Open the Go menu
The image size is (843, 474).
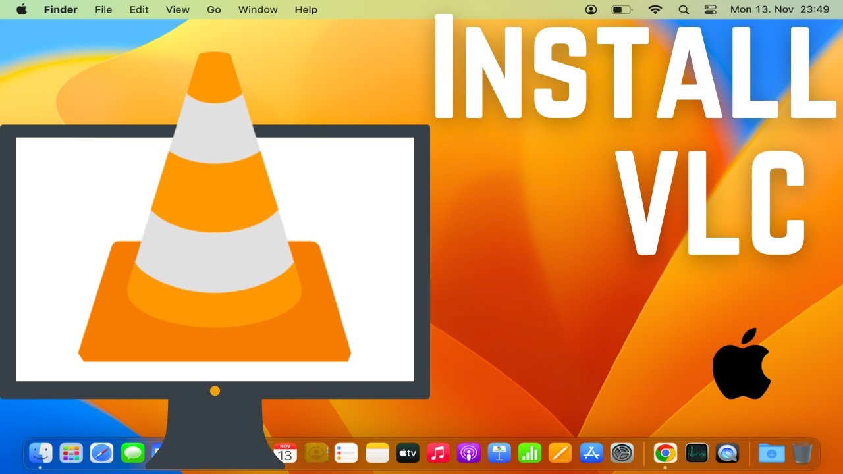coord(214,9)
